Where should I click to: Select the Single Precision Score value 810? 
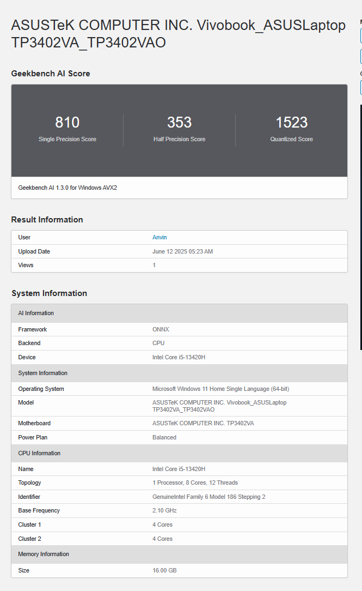(68, 122)
